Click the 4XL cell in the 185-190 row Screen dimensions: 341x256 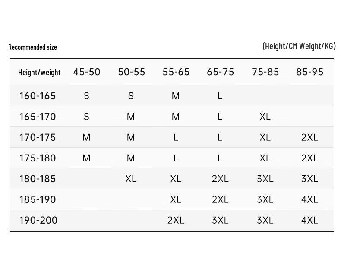309,199
